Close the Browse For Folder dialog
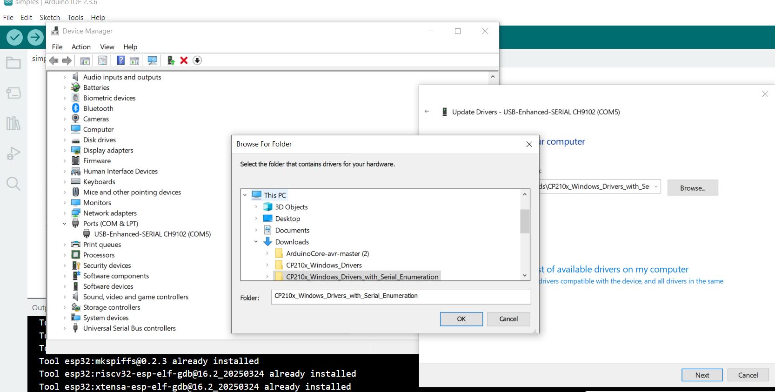The height and width of the screenshot is (392, 775). [529, 144]
